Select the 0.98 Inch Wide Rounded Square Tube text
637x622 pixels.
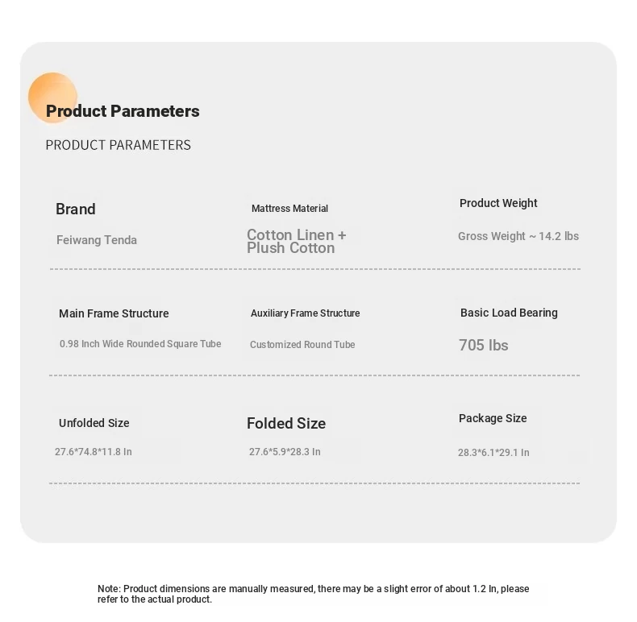140,344
